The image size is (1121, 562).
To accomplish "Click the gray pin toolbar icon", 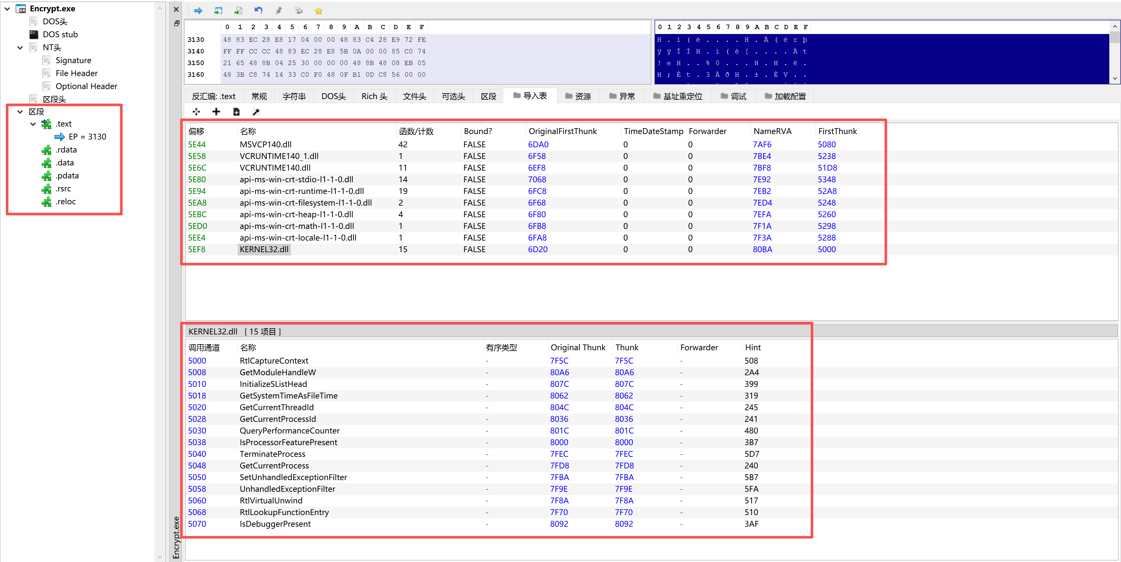I will tap(279, 10).
